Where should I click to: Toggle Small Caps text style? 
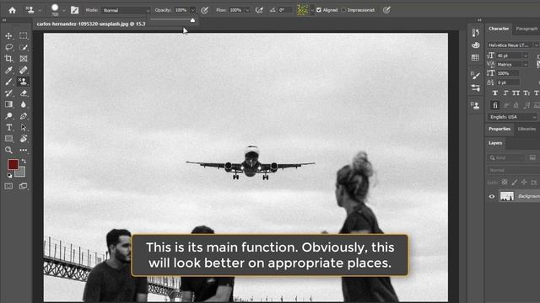click(x=526, y=93)
